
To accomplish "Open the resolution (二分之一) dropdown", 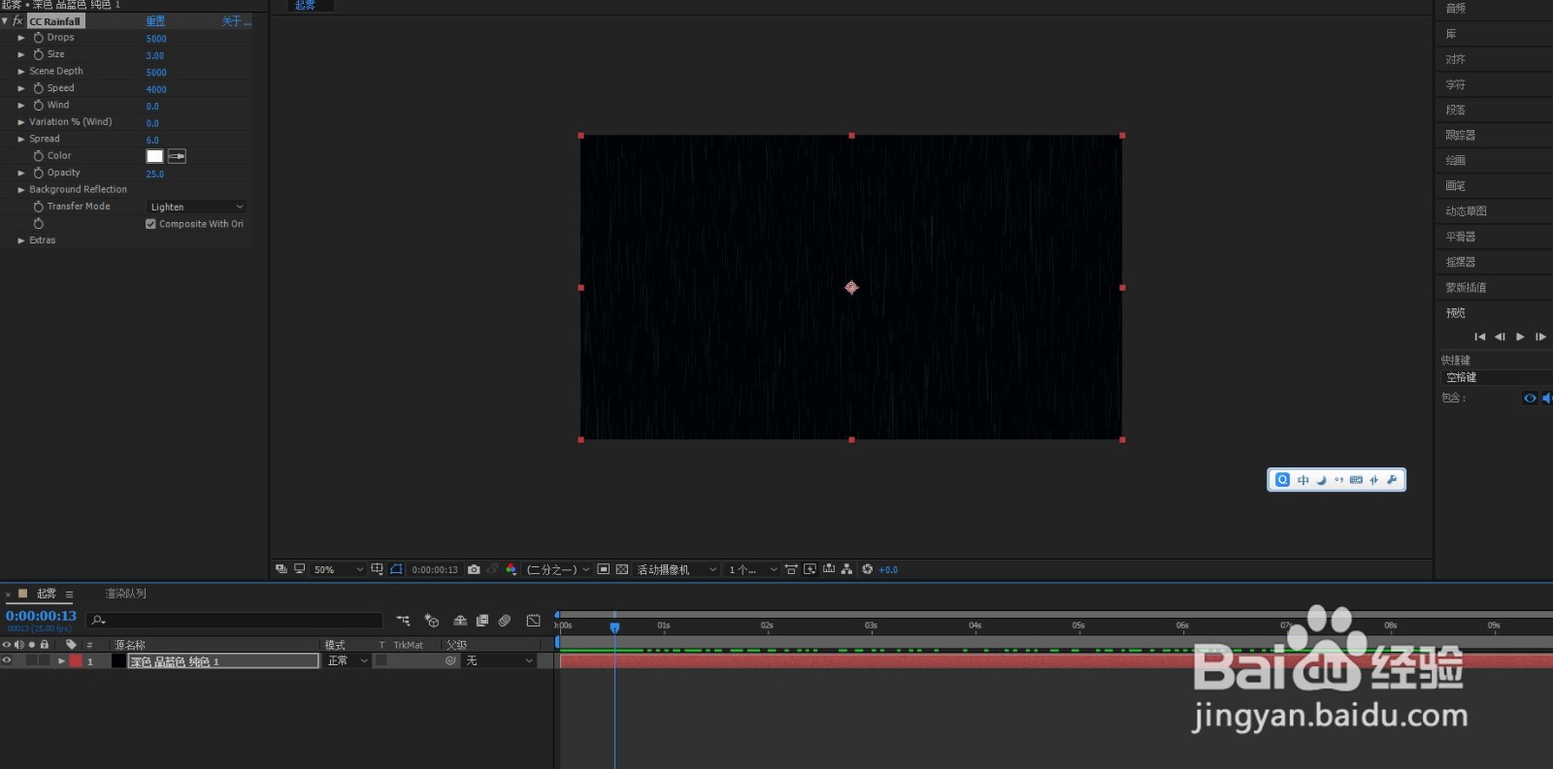I will (558, 569).
